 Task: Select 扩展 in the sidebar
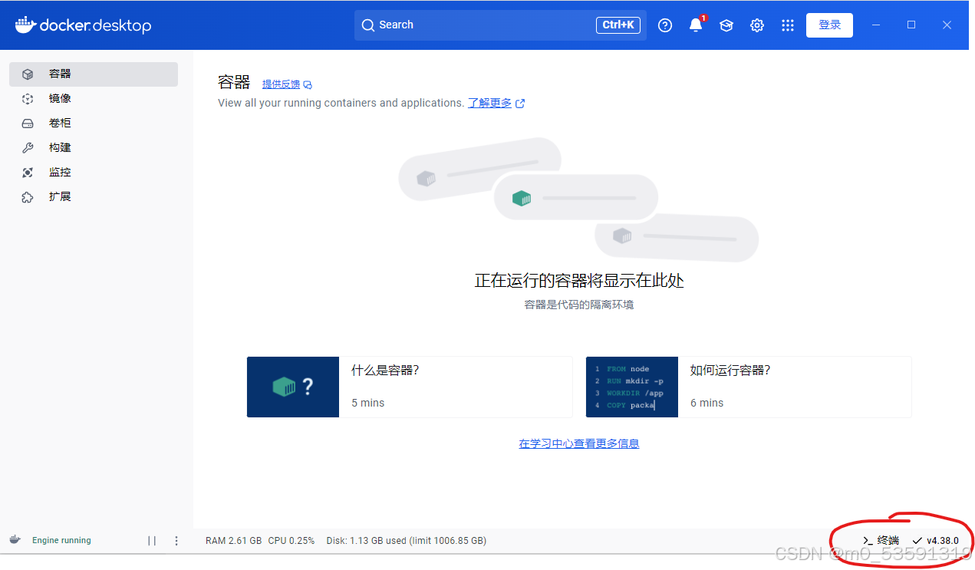94,197
